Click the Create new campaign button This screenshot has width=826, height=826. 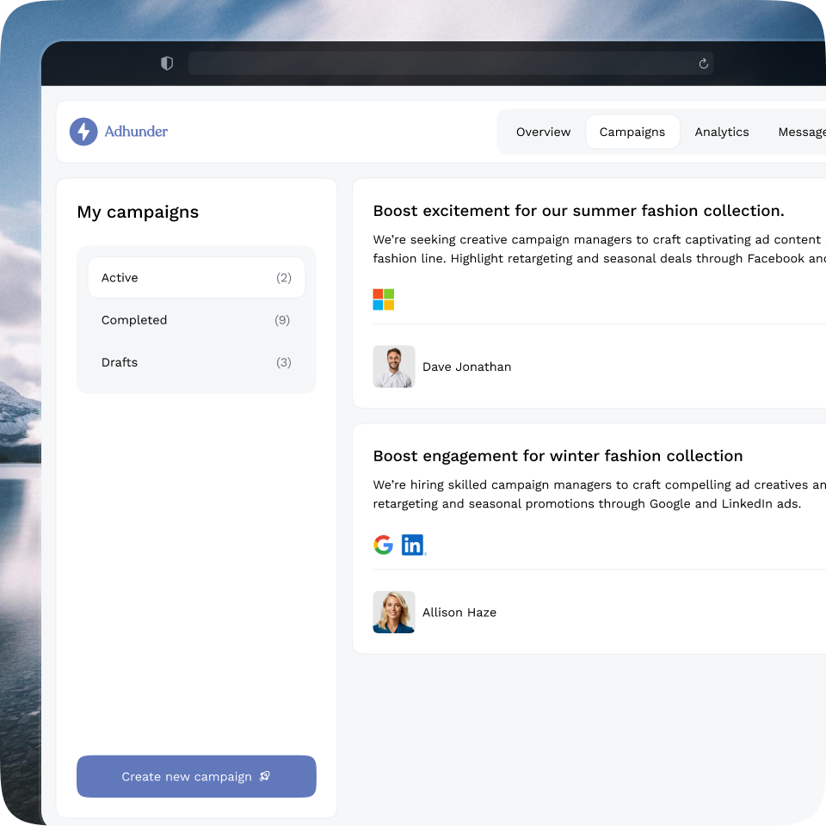(196, 776)
